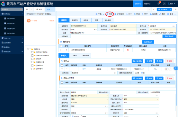The image size is (178, 117).
Task: Switch to the 义务人 tab
Action: 75,55
